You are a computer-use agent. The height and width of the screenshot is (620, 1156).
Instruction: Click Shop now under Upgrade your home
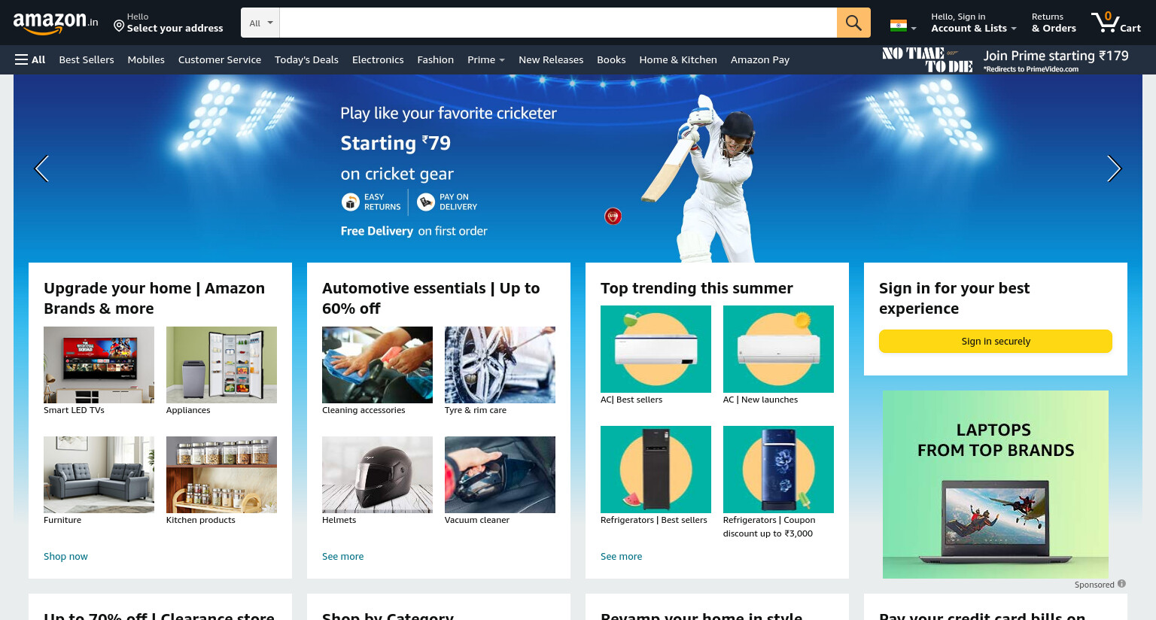[x=65, y=556]
